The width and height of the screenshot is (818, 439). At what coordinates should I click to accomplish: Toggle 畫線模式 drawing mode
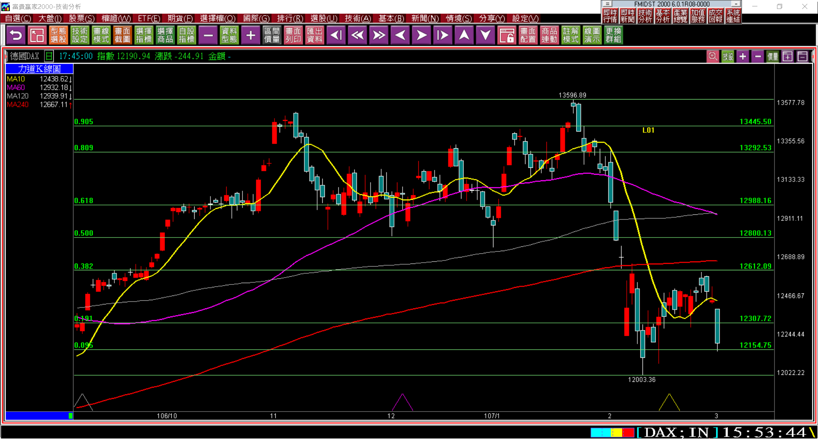coord(101,35)
